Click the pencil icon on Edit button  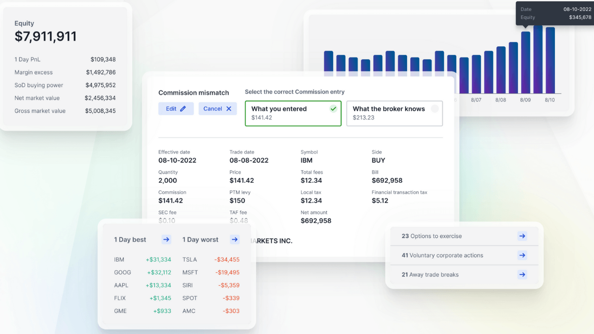183,109
